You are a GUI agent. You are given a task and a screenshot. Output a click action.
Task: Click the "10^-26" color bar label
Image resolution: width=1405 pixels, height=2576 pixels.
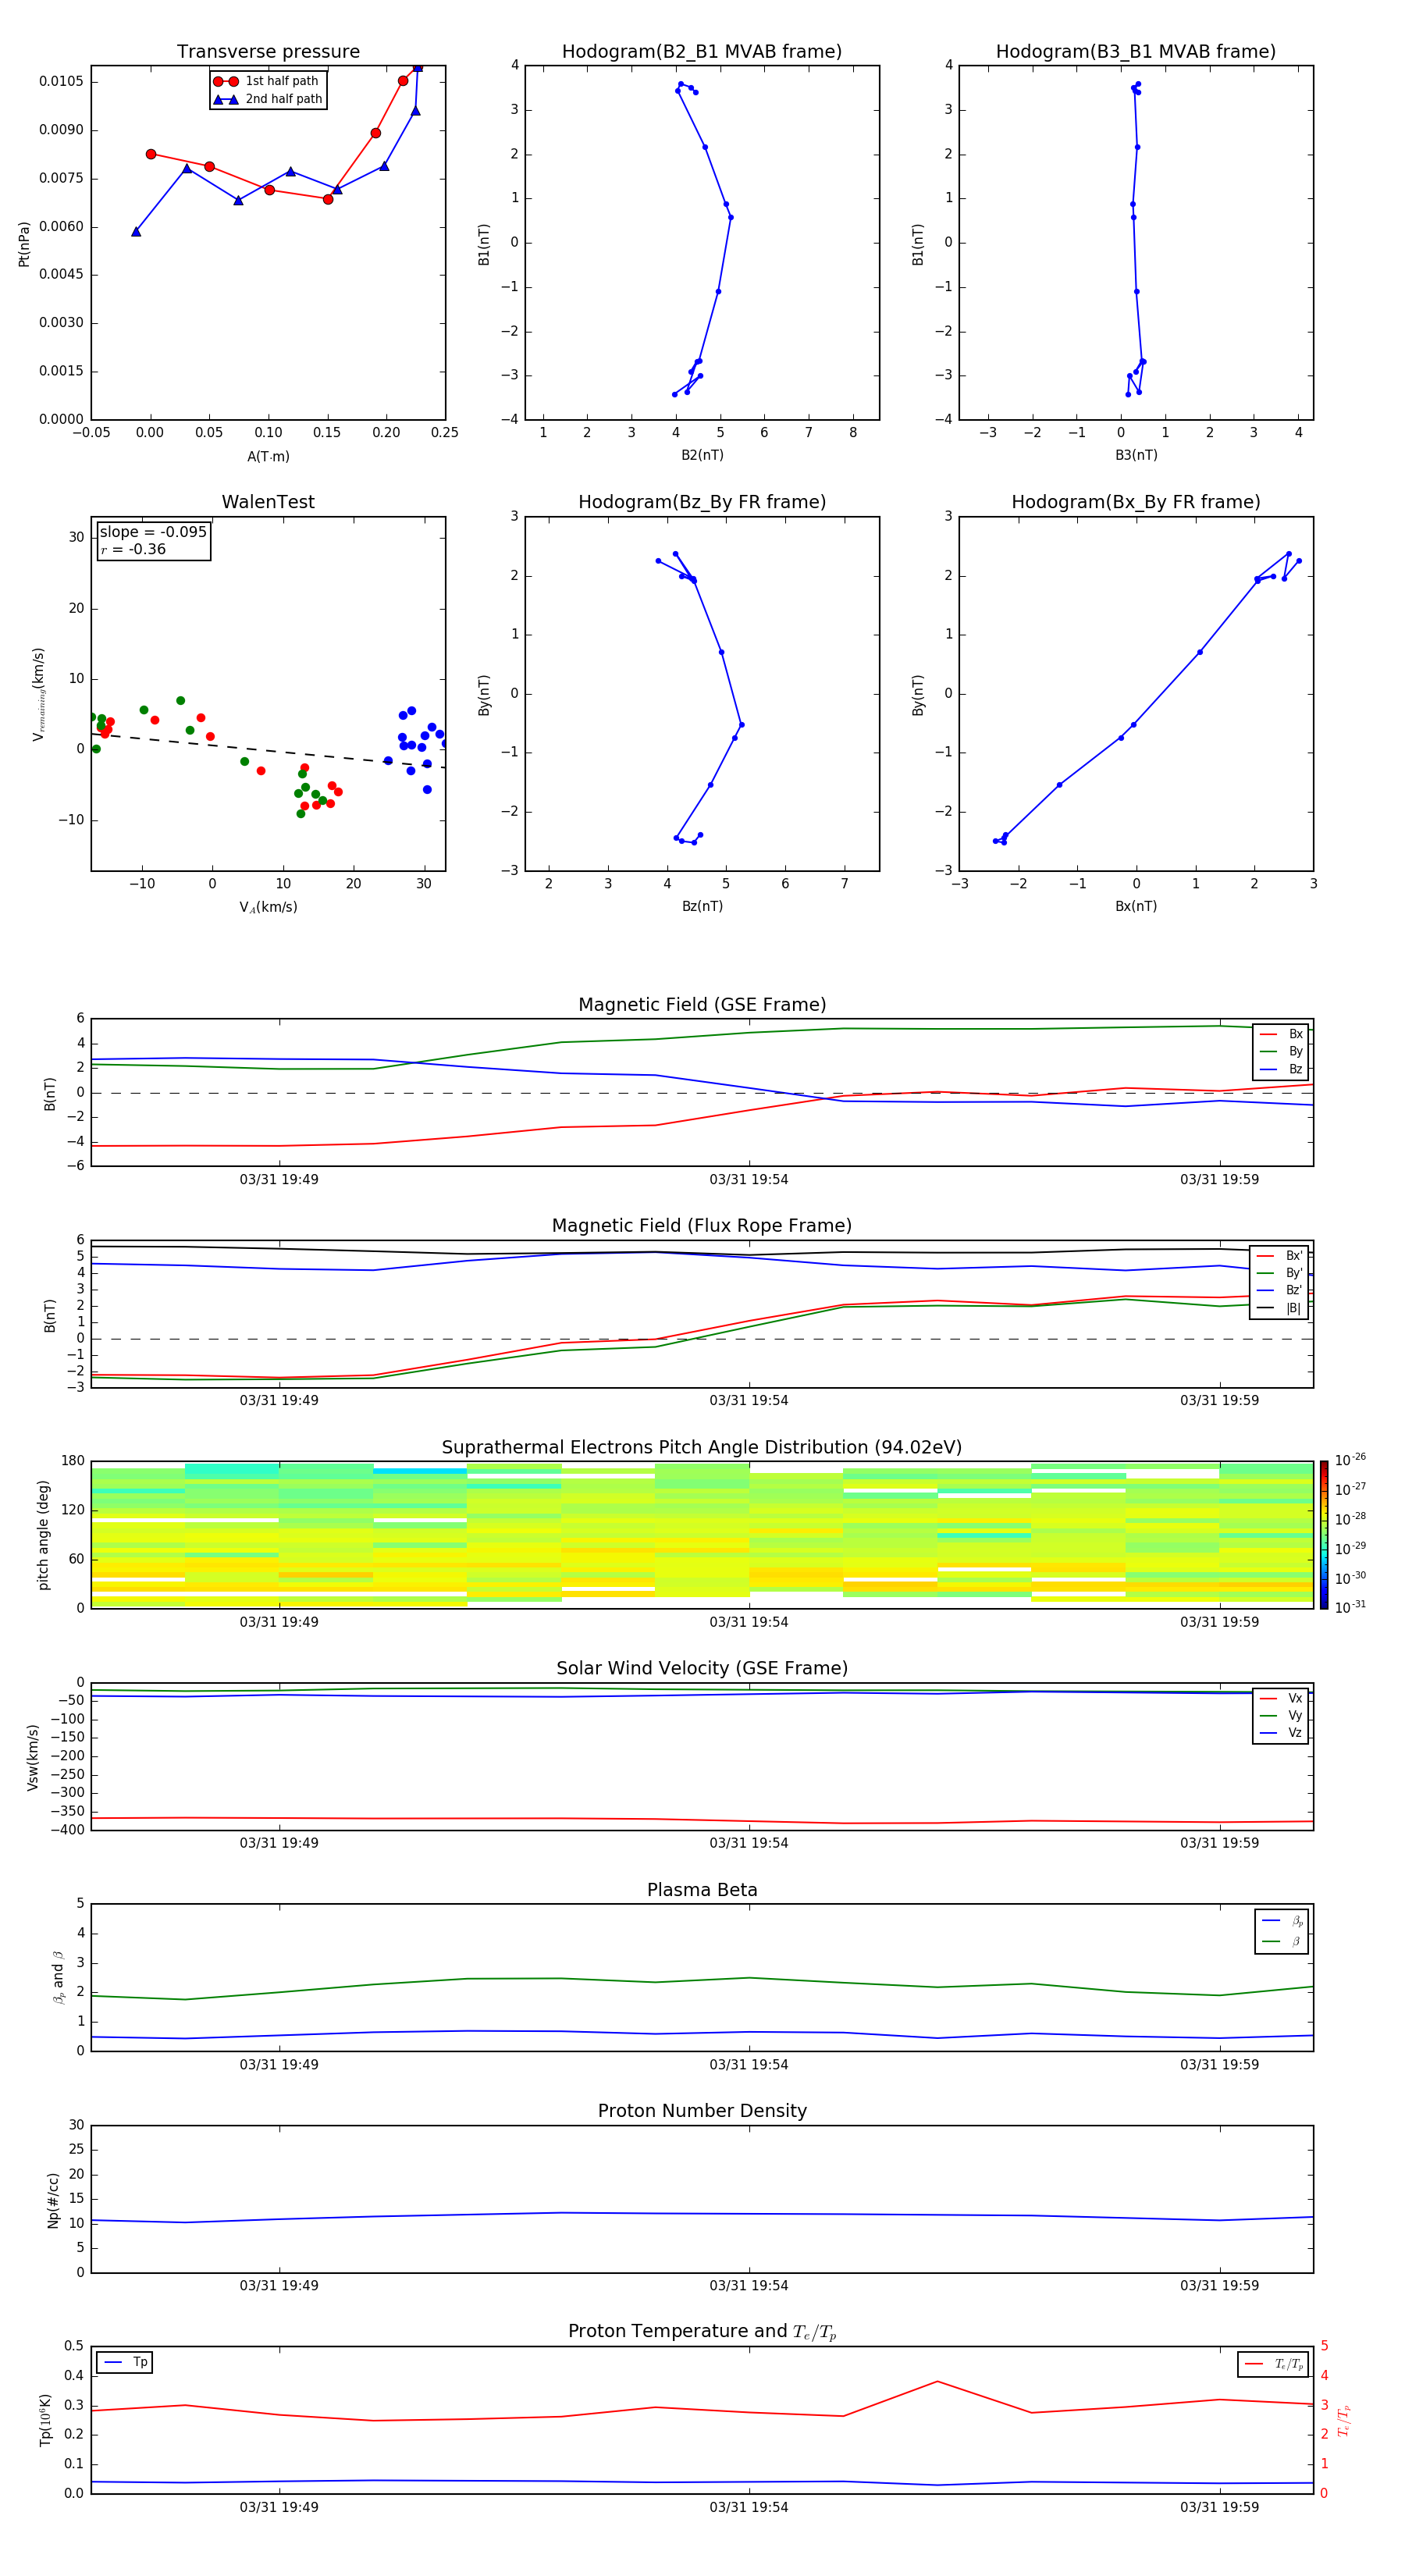(x=1350, y=1460)
